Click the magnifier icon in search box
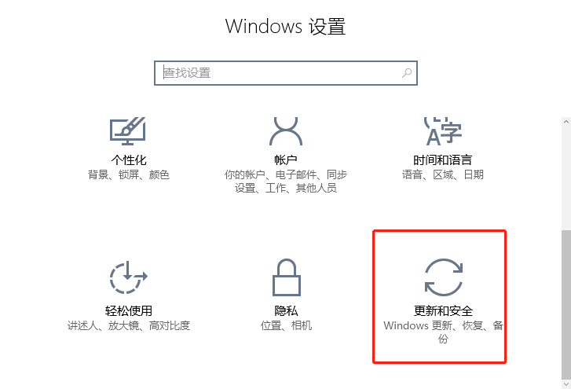 point(407,73)
